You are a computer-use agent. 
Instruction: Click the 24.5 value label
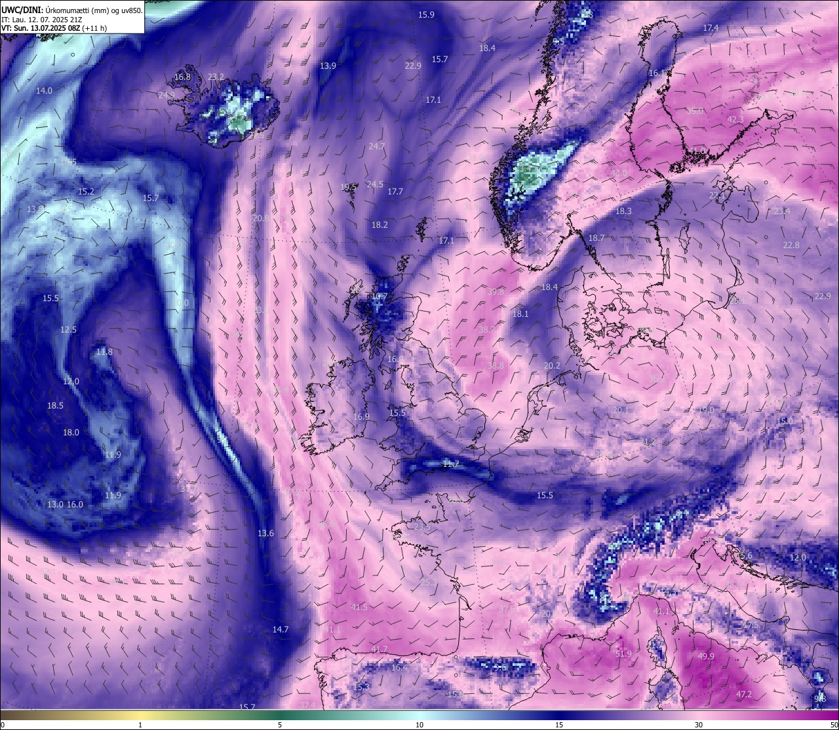pyautogui.click(x=374, y=185)
